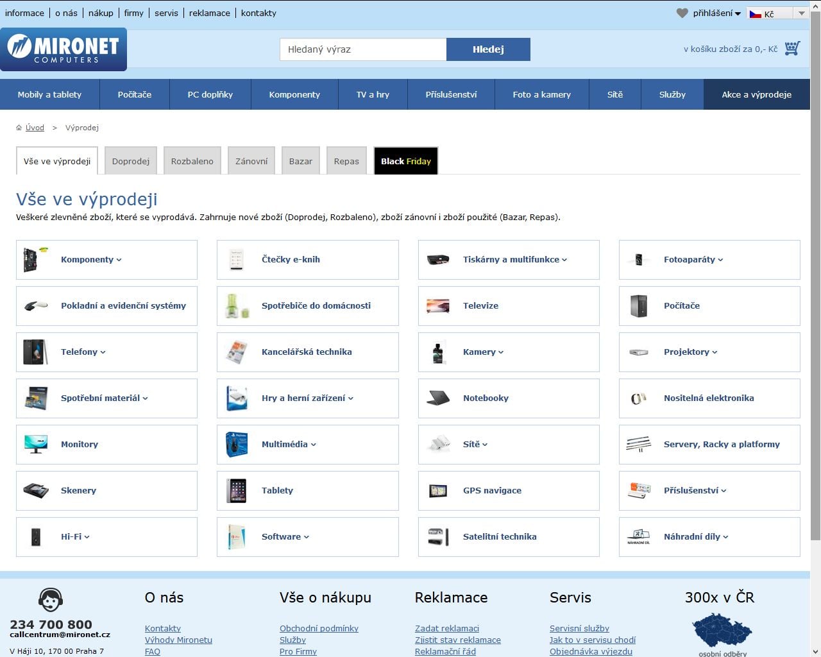Click the Spotřebiče do domácnosti blender image
The height and width of the screenshot is (657, 821).
tap(236, 305)
